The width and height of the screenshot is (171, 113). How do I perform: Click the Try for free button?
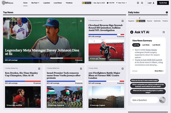(163, 3)
